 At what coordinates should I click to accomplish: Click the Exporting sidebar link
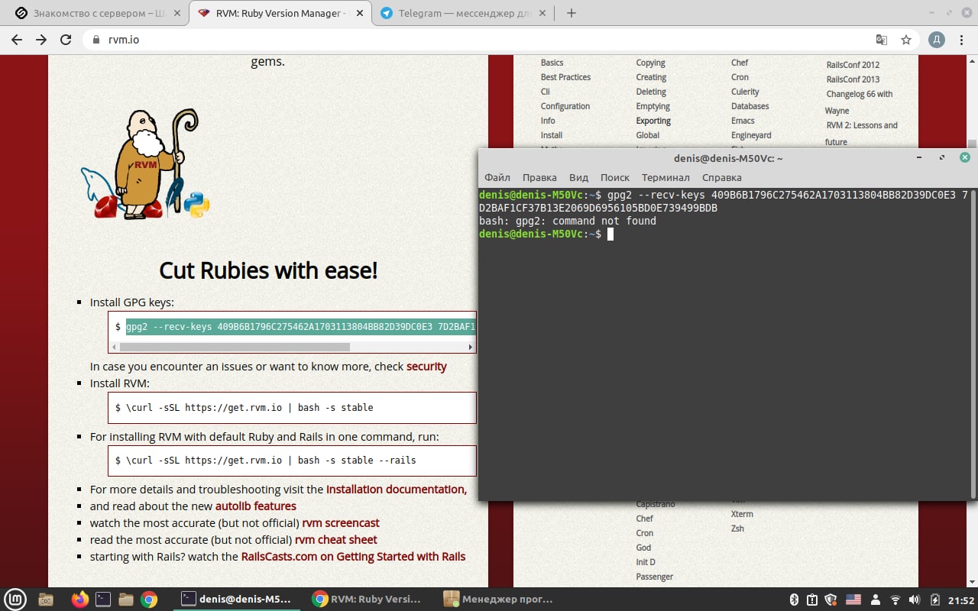tap(653, 121)
